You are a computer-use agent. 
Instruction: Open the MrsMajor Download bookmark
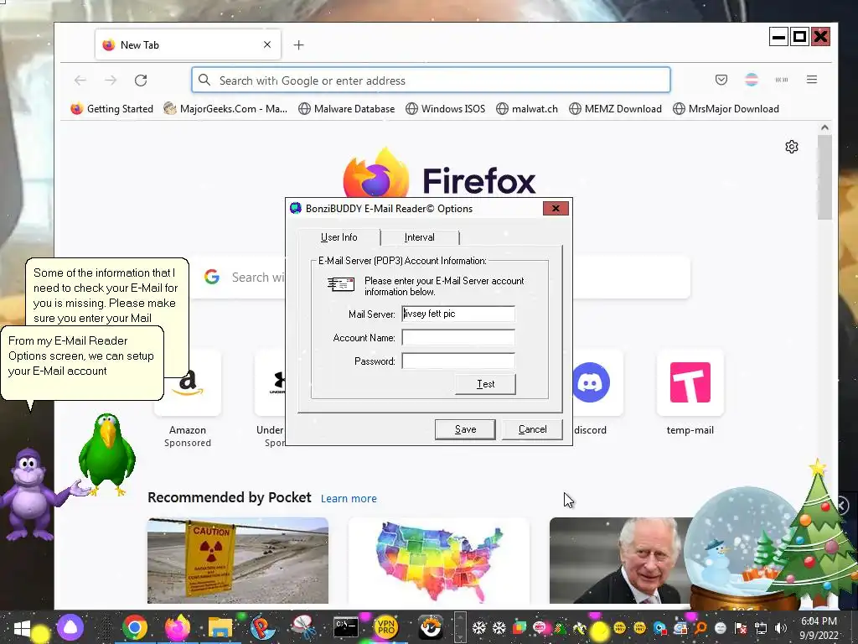pyautogui.click(x=726, y=108)
